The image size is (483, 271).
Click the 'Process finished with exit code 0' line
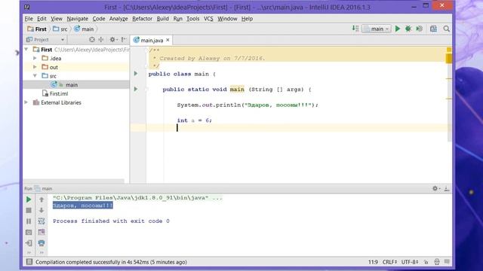(111, 221)
